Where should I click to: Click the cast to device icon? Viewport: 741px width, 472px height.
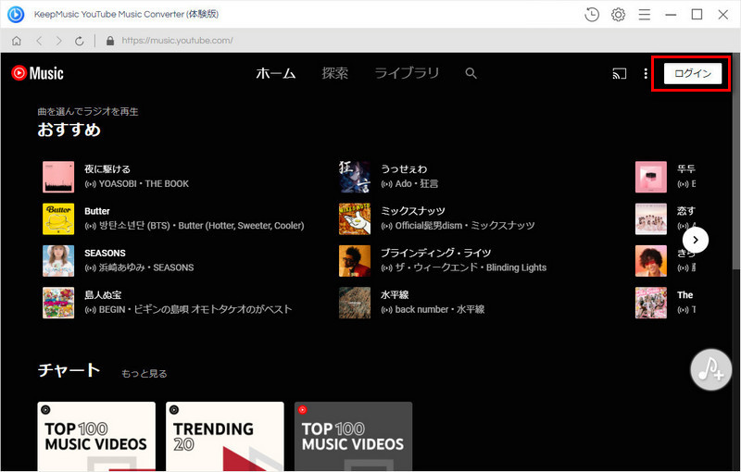click(x=620, y=74)
